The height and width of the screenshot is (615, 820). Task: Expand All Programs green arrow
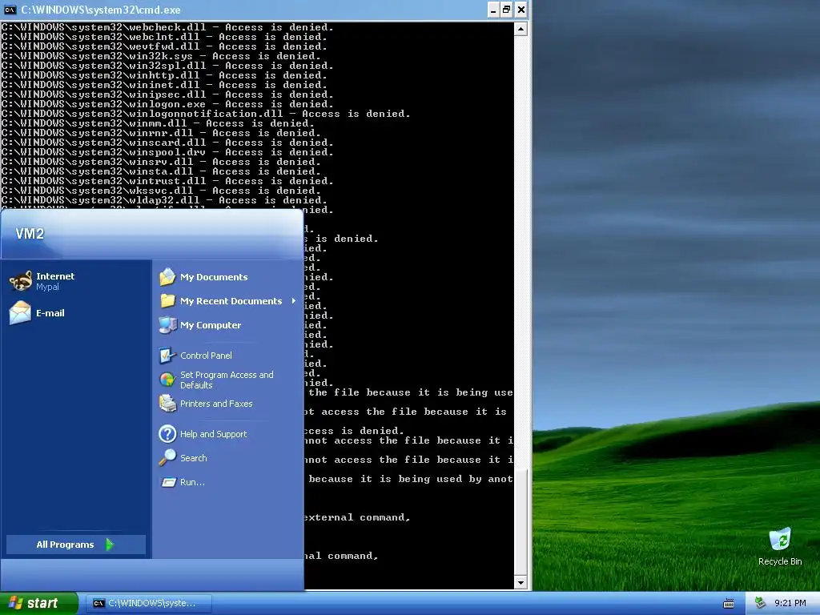coord(109,545)
